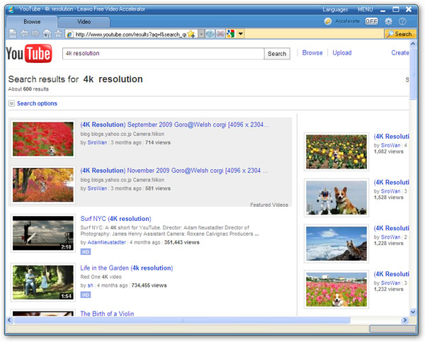Open sidebar 4K Resoluti link with 1,232 views
Viewport: 425px width, 342px height.
click(x=392, y=274)
